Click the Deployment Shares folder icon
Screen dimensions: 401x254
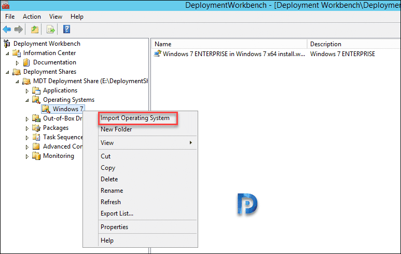click(17, 72)
